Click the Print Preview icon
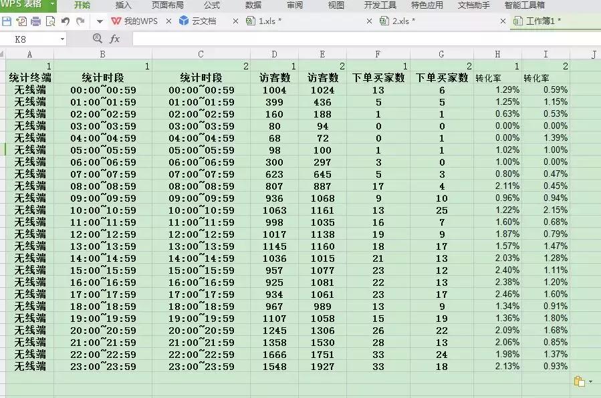 pyautogui.click(x=51, y=21)
